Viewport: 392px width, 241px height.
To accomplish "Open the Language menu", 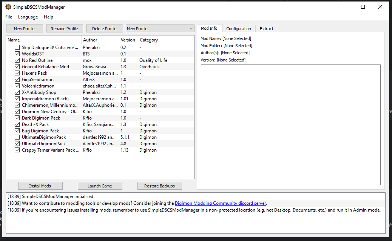I will (x=28, y=17).
